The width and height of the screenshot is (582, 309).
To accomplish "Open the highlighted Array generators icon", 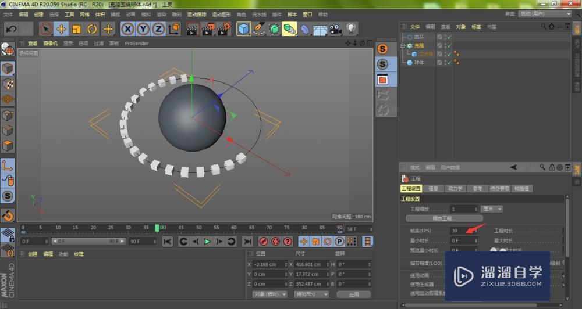I will [289, 29].
